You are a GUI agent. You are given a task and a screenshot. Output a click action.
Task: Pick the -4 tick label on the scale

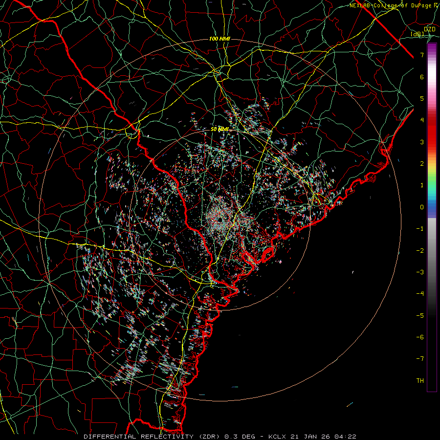(420, 294)
